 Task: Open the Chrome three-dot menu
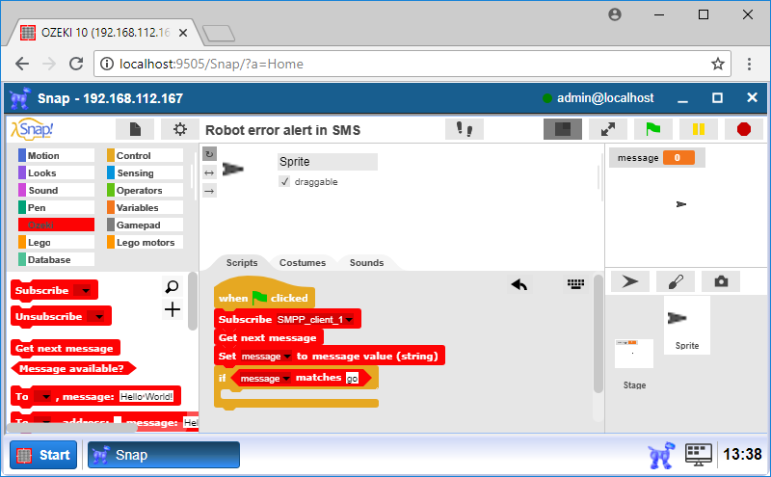[749, 64]
